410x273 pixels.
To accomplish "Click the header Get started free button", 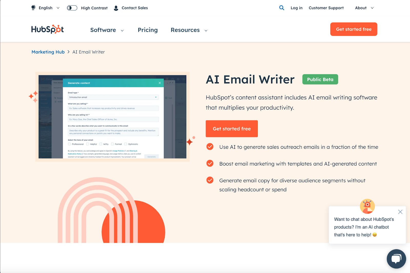I will [x=354, y=29].
